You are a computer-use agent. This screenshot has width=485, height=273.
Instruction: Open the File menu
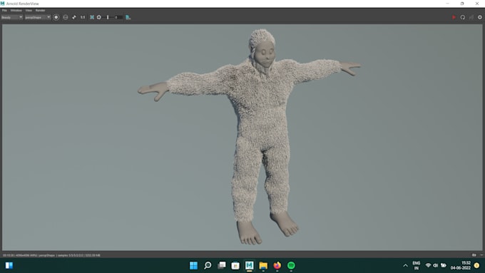coord(4,10)
